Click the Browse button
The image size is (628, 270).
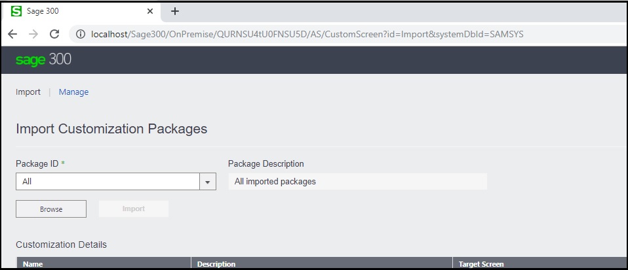(x=51, y=209)
